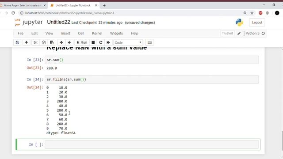Paste cells below icon
The image size is (283, 159).
tap(52, 42)
